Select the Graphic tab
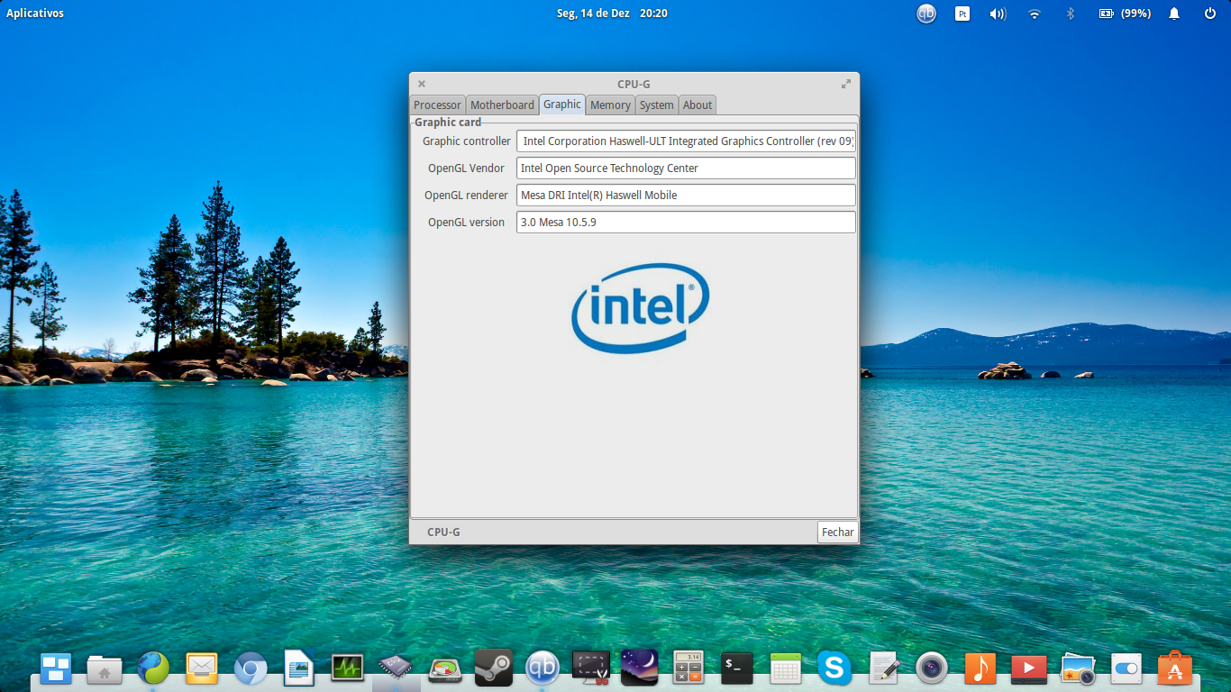Viewport: 1231px width, 692px height. coord(562,105)
